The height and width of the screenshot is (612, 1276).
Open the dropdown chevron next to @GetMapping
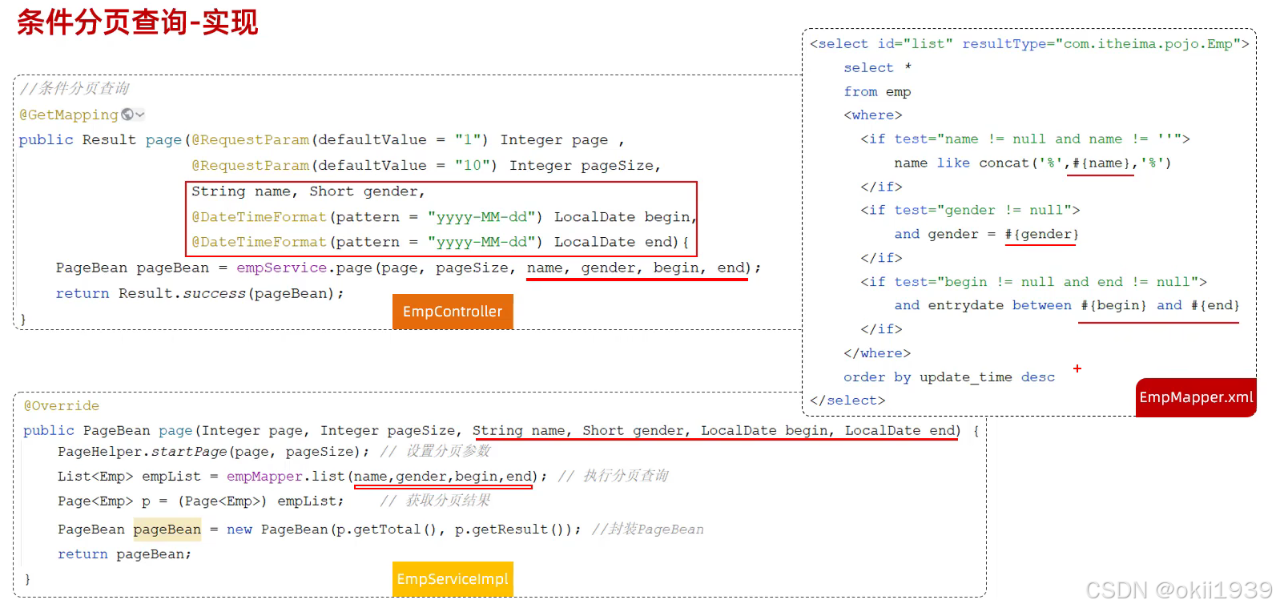[x=140, y=115]
